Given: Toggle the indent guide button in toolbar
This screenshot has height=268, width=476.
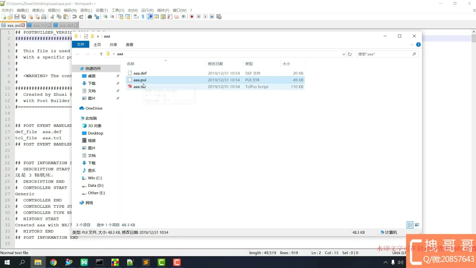Looking at the screenshot, I should click(150, 17).
